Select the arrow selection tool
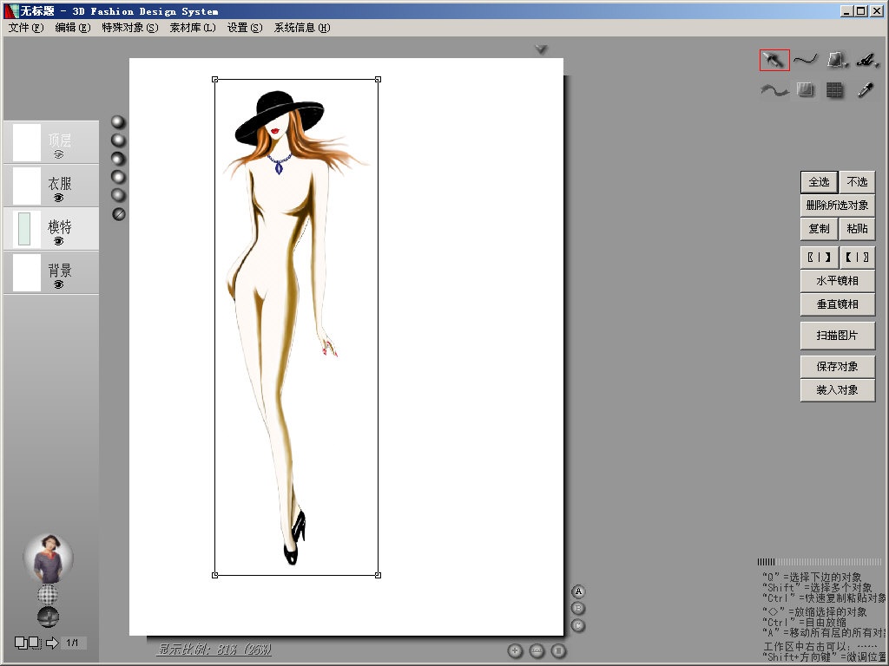Image resolution: width=889 pixels, height=666 pixels. point(774,60)
